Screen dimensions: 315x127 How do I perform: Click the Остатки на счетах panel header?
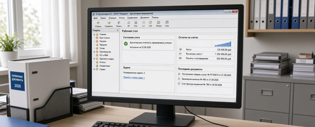point(188,37)
